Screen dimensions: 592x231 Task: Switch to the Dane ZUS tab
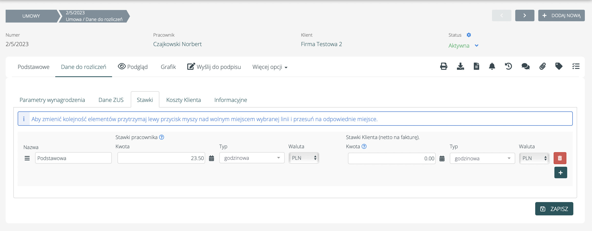(111, 100)
